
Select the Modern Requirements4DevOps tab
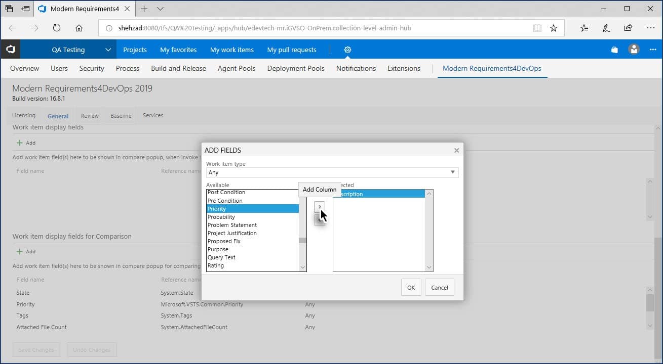coord(492,68)
